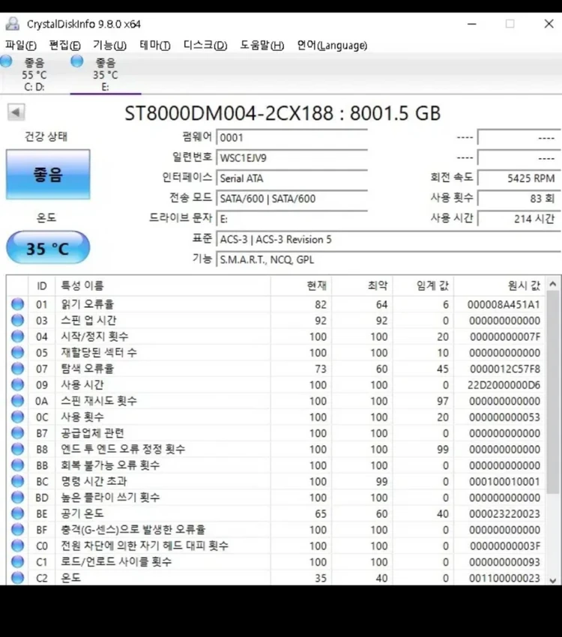Click the status orb for attribute B8
562x637 pixels.
[x=17, y=449]
